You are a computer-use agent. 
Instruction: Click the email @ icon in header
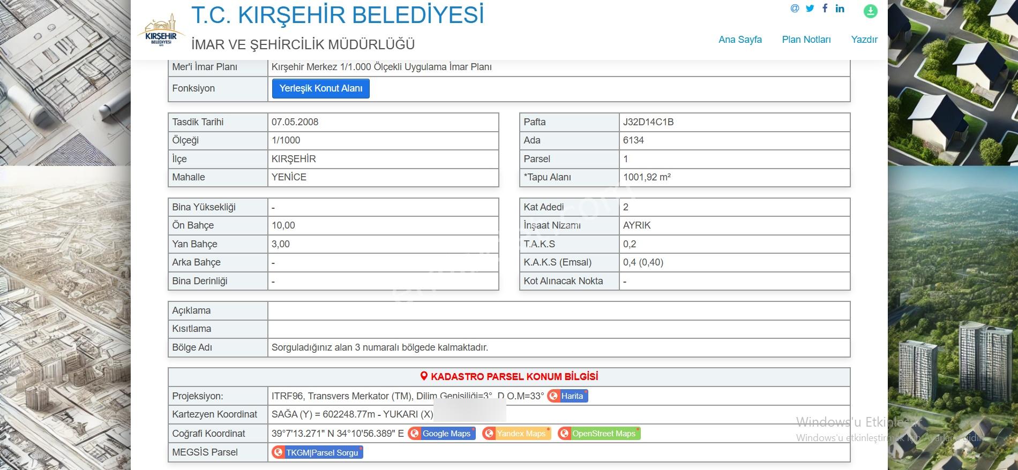795,8
